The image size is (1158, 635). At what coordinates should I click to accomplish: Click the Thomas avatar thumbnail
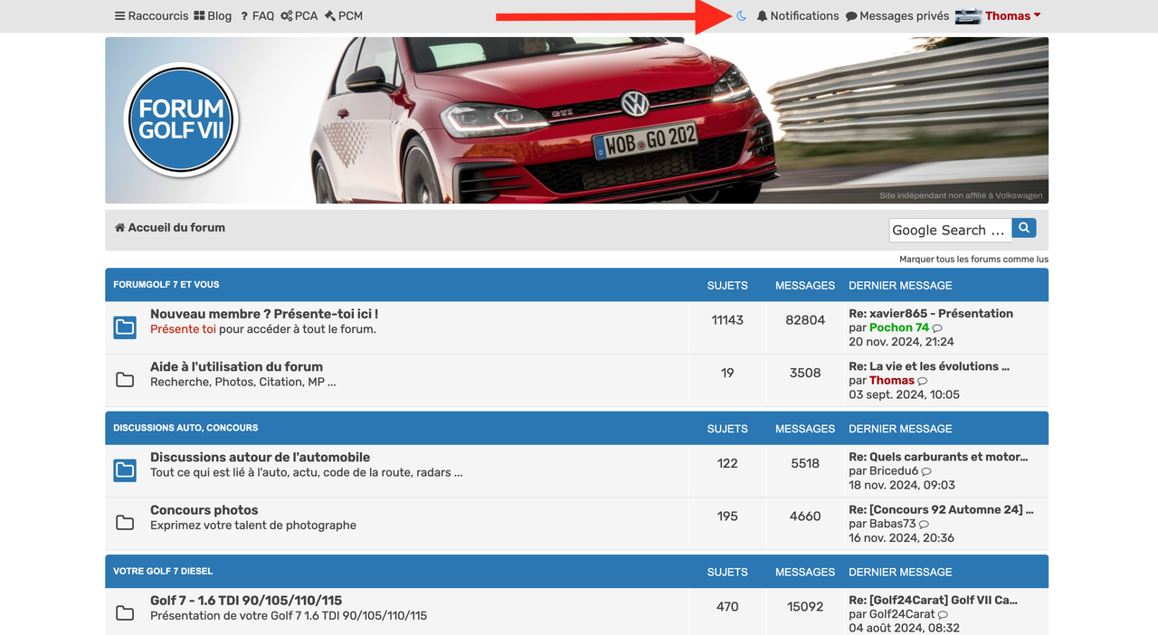(968, 15)
